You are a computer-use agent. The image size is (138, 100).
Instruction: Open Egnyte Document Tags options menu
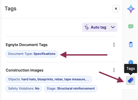[x=114, y=45]
